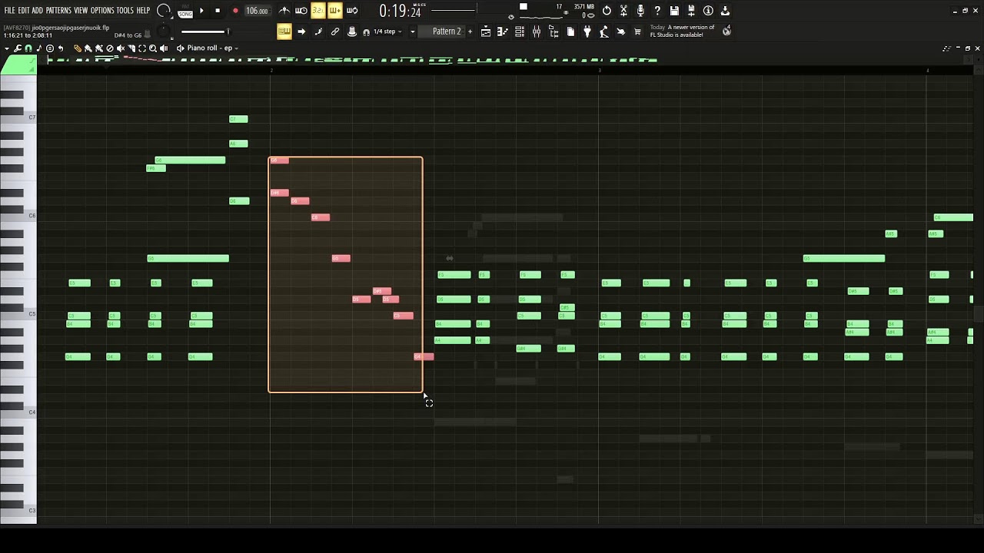Click bar 3 on the timeline
The image size is (984, 553).
(x=600, y=70)
